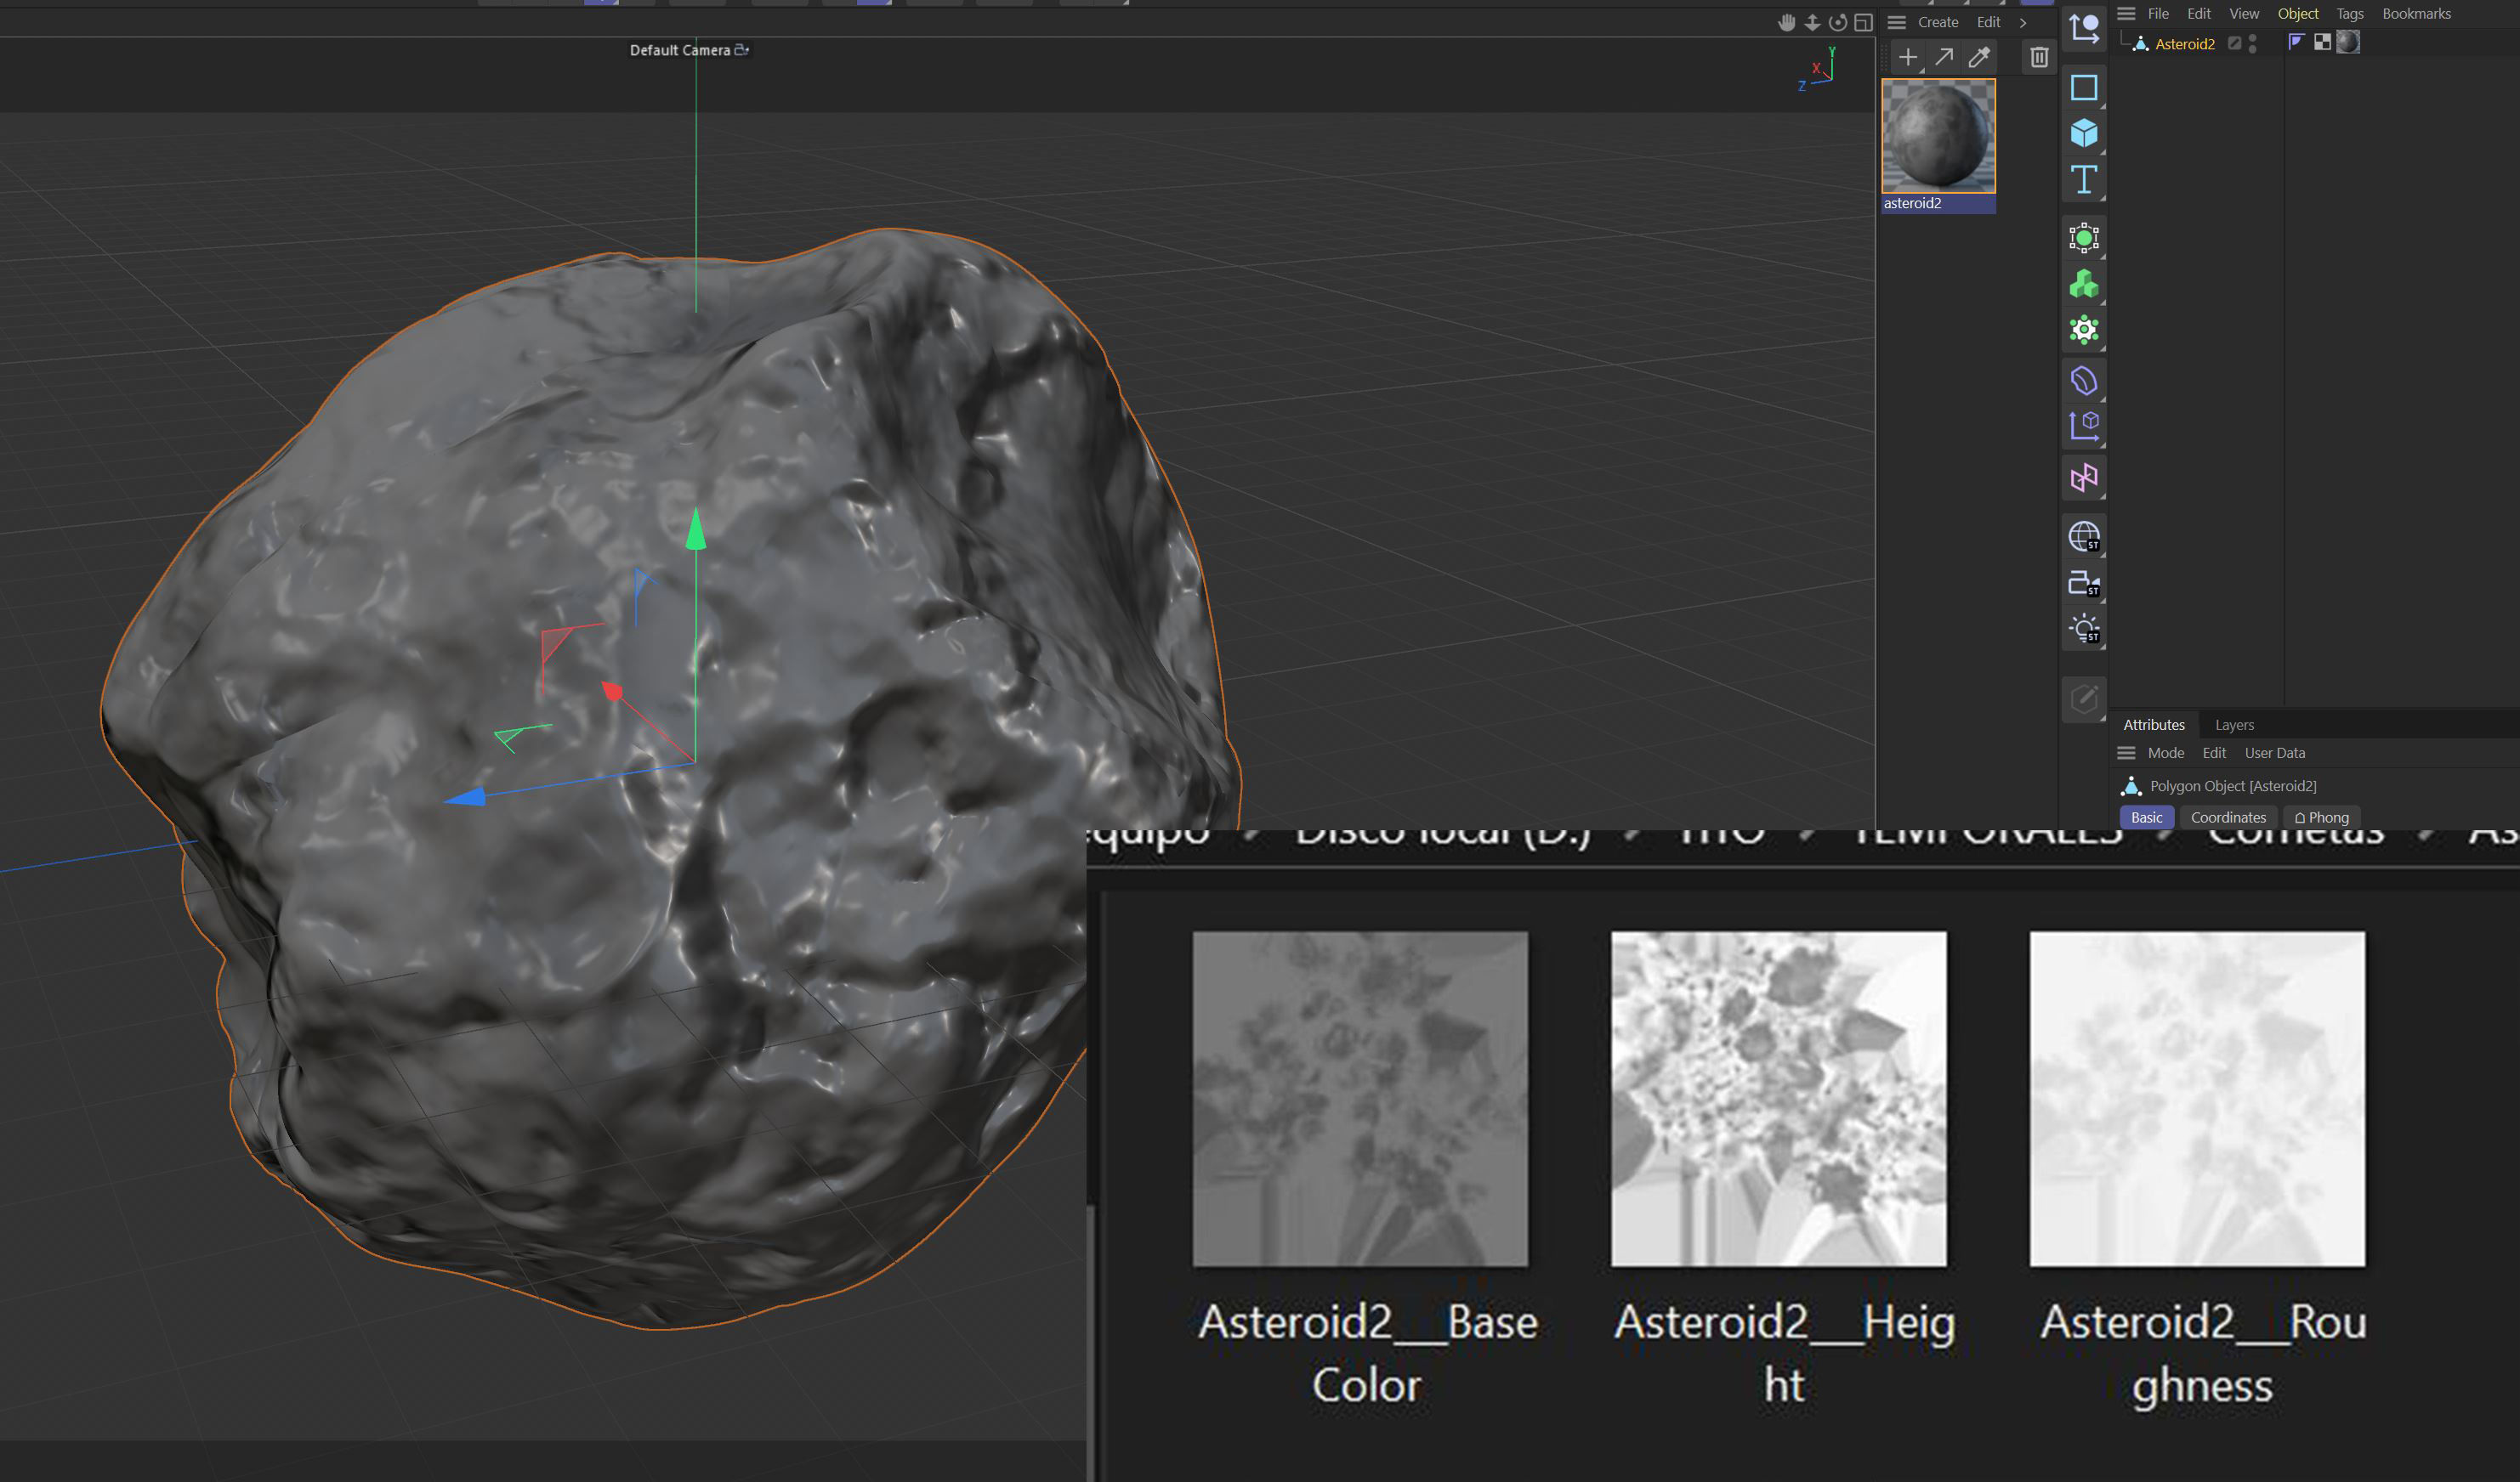Viewport: 2520px width, 1482px height.
Task: Switch to the Layers tab
Action: [2234, 725]
